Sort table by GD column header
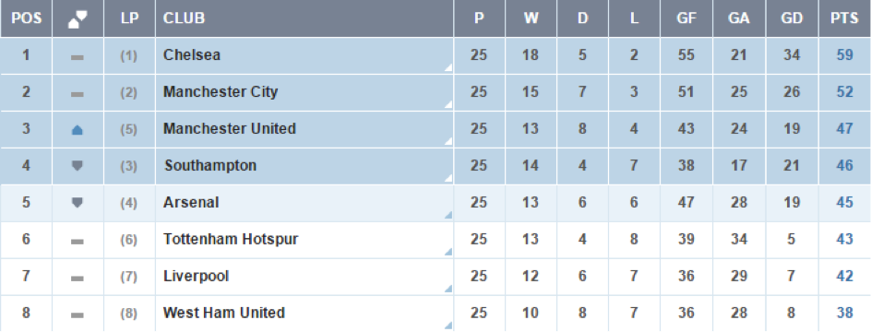The width and height of the screenshot is (871, 332). pos(792,18)
